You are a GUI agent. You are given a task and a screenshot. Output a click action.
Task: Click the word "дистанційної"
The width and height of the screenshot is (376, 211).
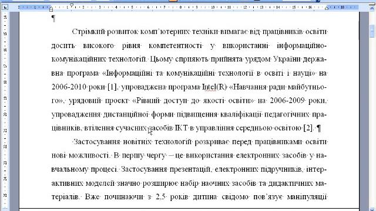[x=126, y=115]
